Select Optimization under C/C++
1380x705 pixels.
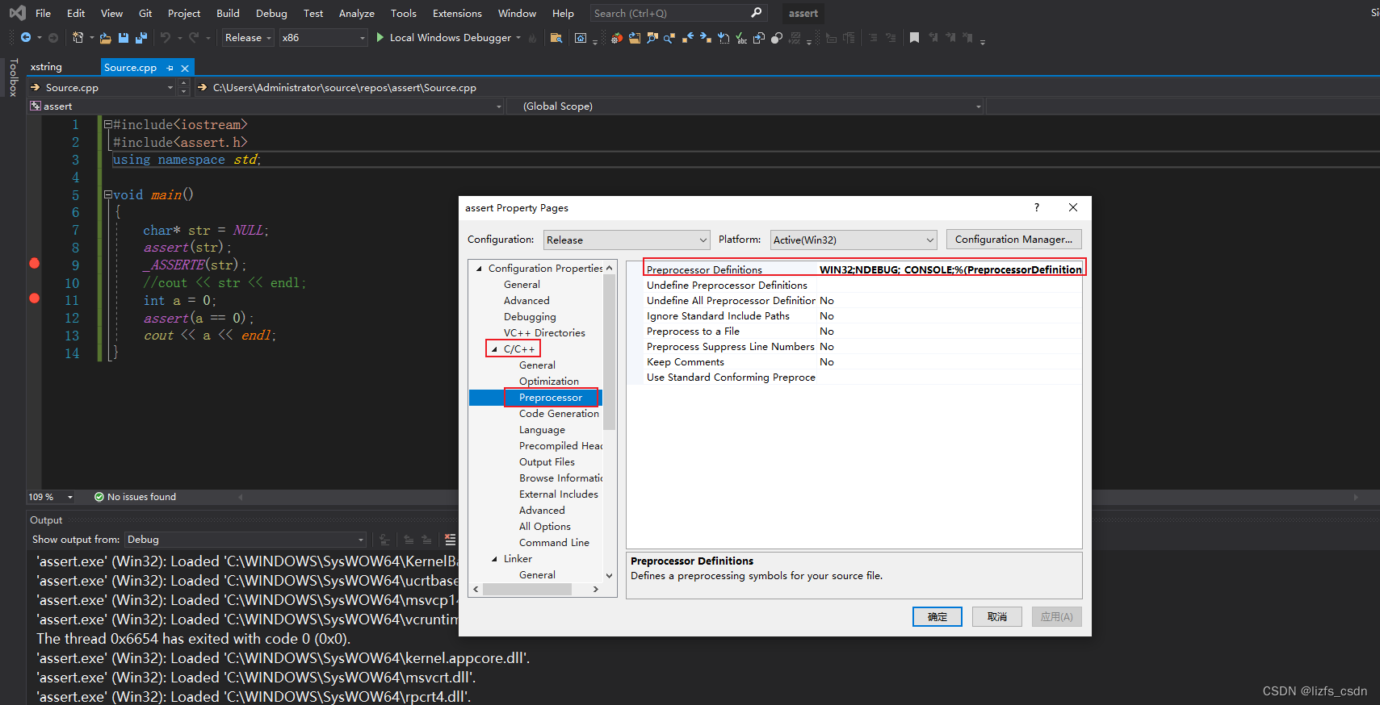(x=549, y=382)
